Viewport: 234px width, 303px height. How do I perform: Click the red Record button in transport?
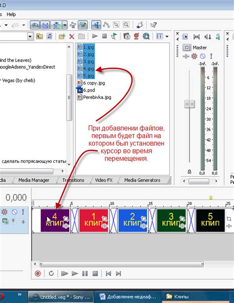[38, 273]
